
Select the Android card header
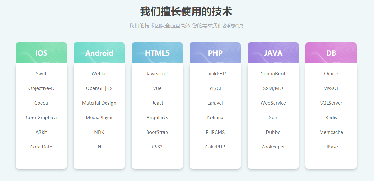click(x=99, y=53)
